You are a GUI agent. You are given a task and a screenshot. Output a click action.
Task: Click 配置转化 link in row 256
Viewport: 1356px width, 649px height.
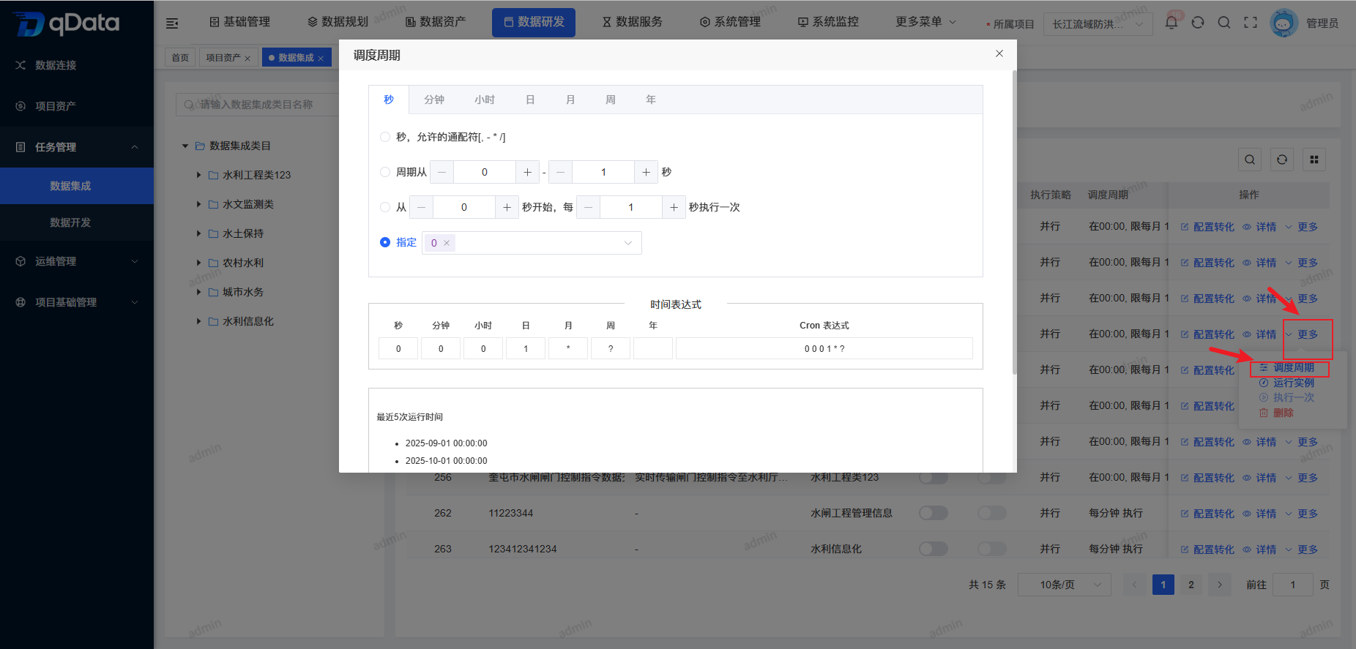tap(1207, 478)
